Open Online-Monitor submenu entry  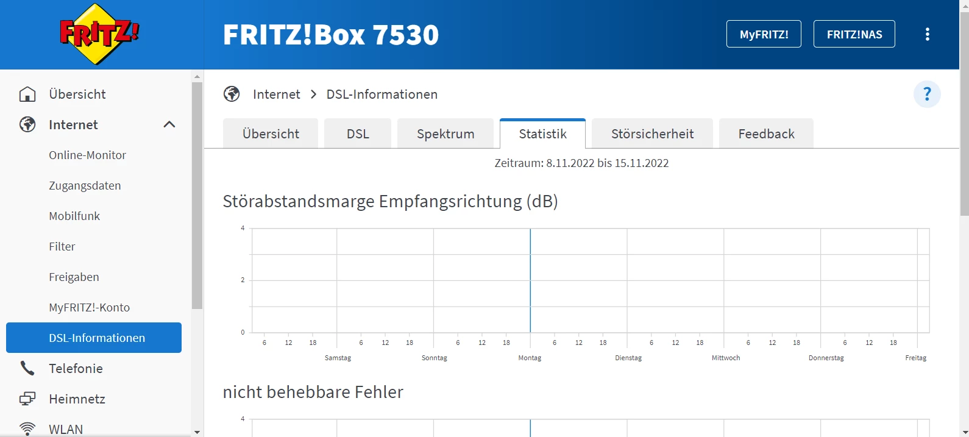click(87, 155)
